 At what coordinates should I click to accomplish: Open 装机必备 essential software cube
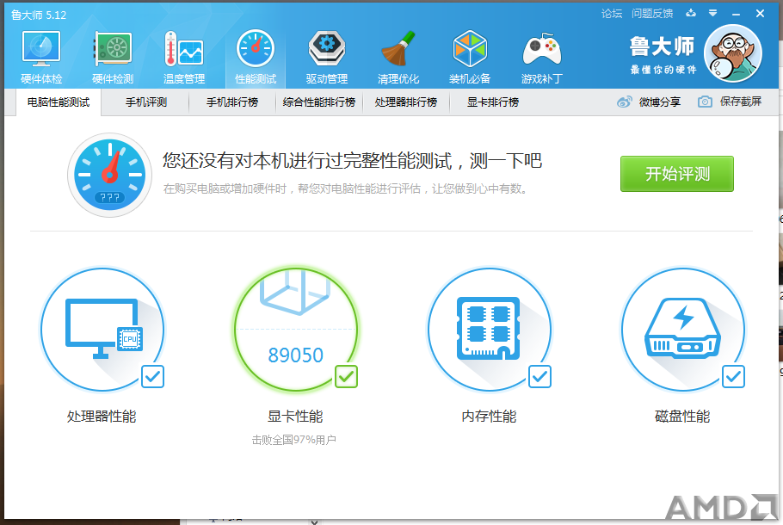click(470, 57)
